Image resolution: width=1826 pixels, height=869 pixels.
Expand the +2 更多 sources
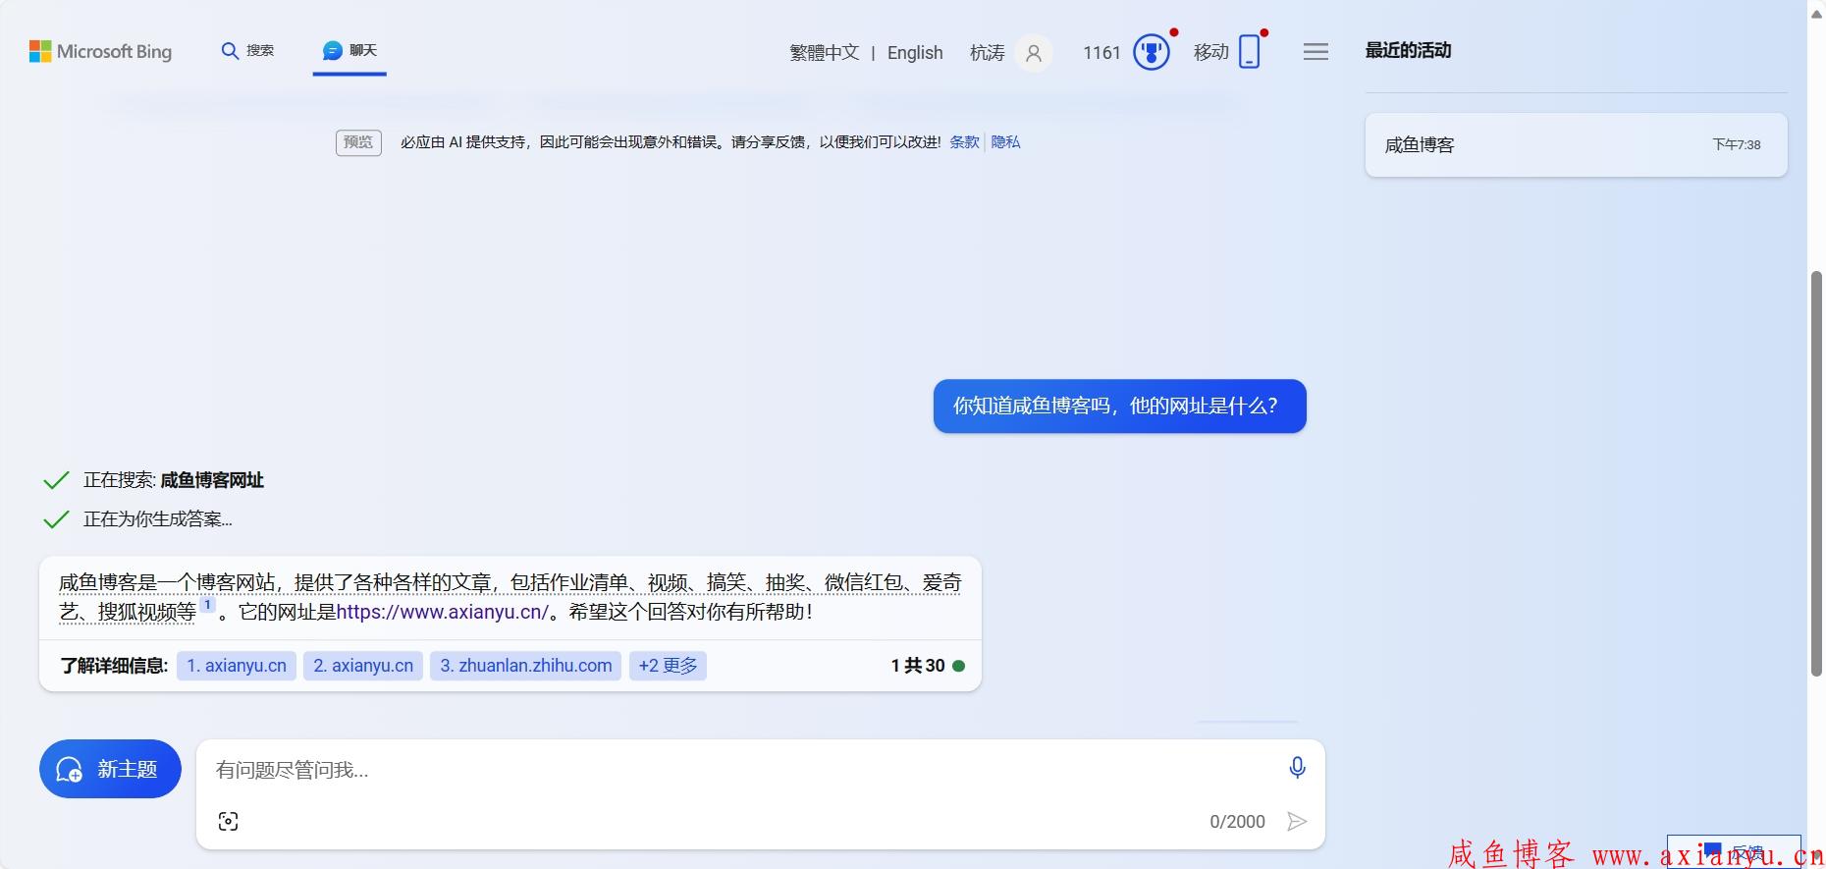[668, 666]
